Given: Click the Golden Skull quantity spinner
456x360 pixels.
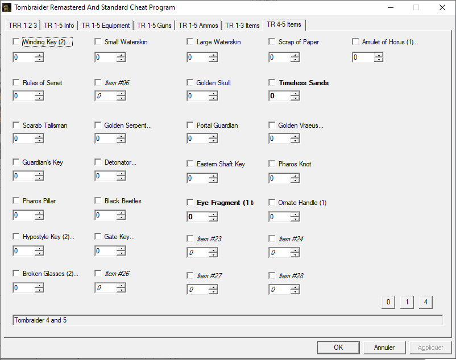Looking at the screenshot, I should click(x=213, y=96).
